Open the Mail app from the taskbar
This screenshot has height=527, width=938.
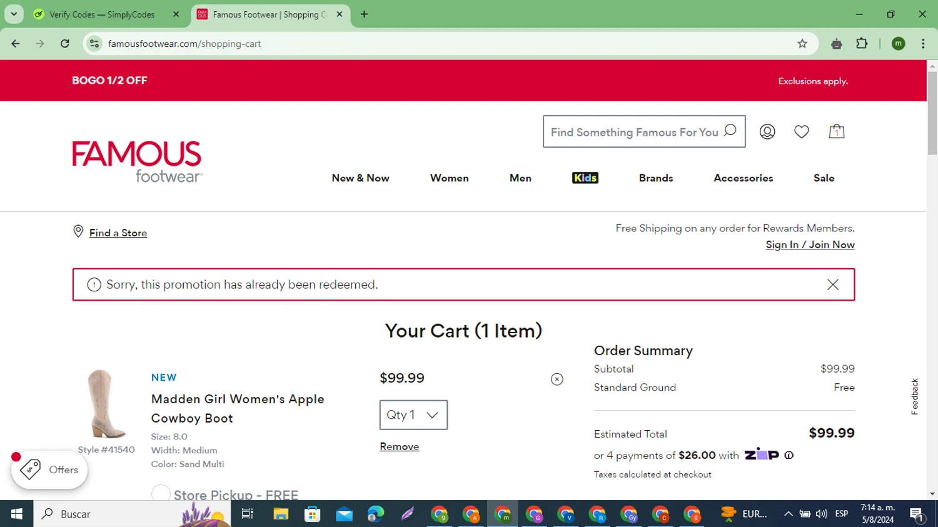click(x=344, y=514)
